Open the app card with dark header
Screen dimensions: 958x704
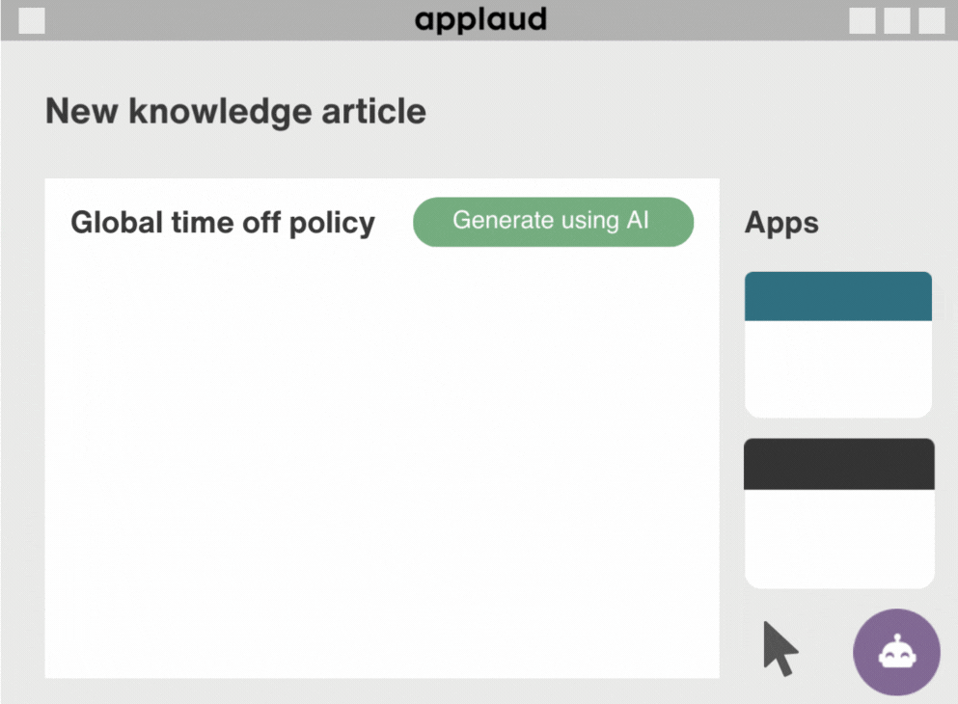[x=839, y=513]
